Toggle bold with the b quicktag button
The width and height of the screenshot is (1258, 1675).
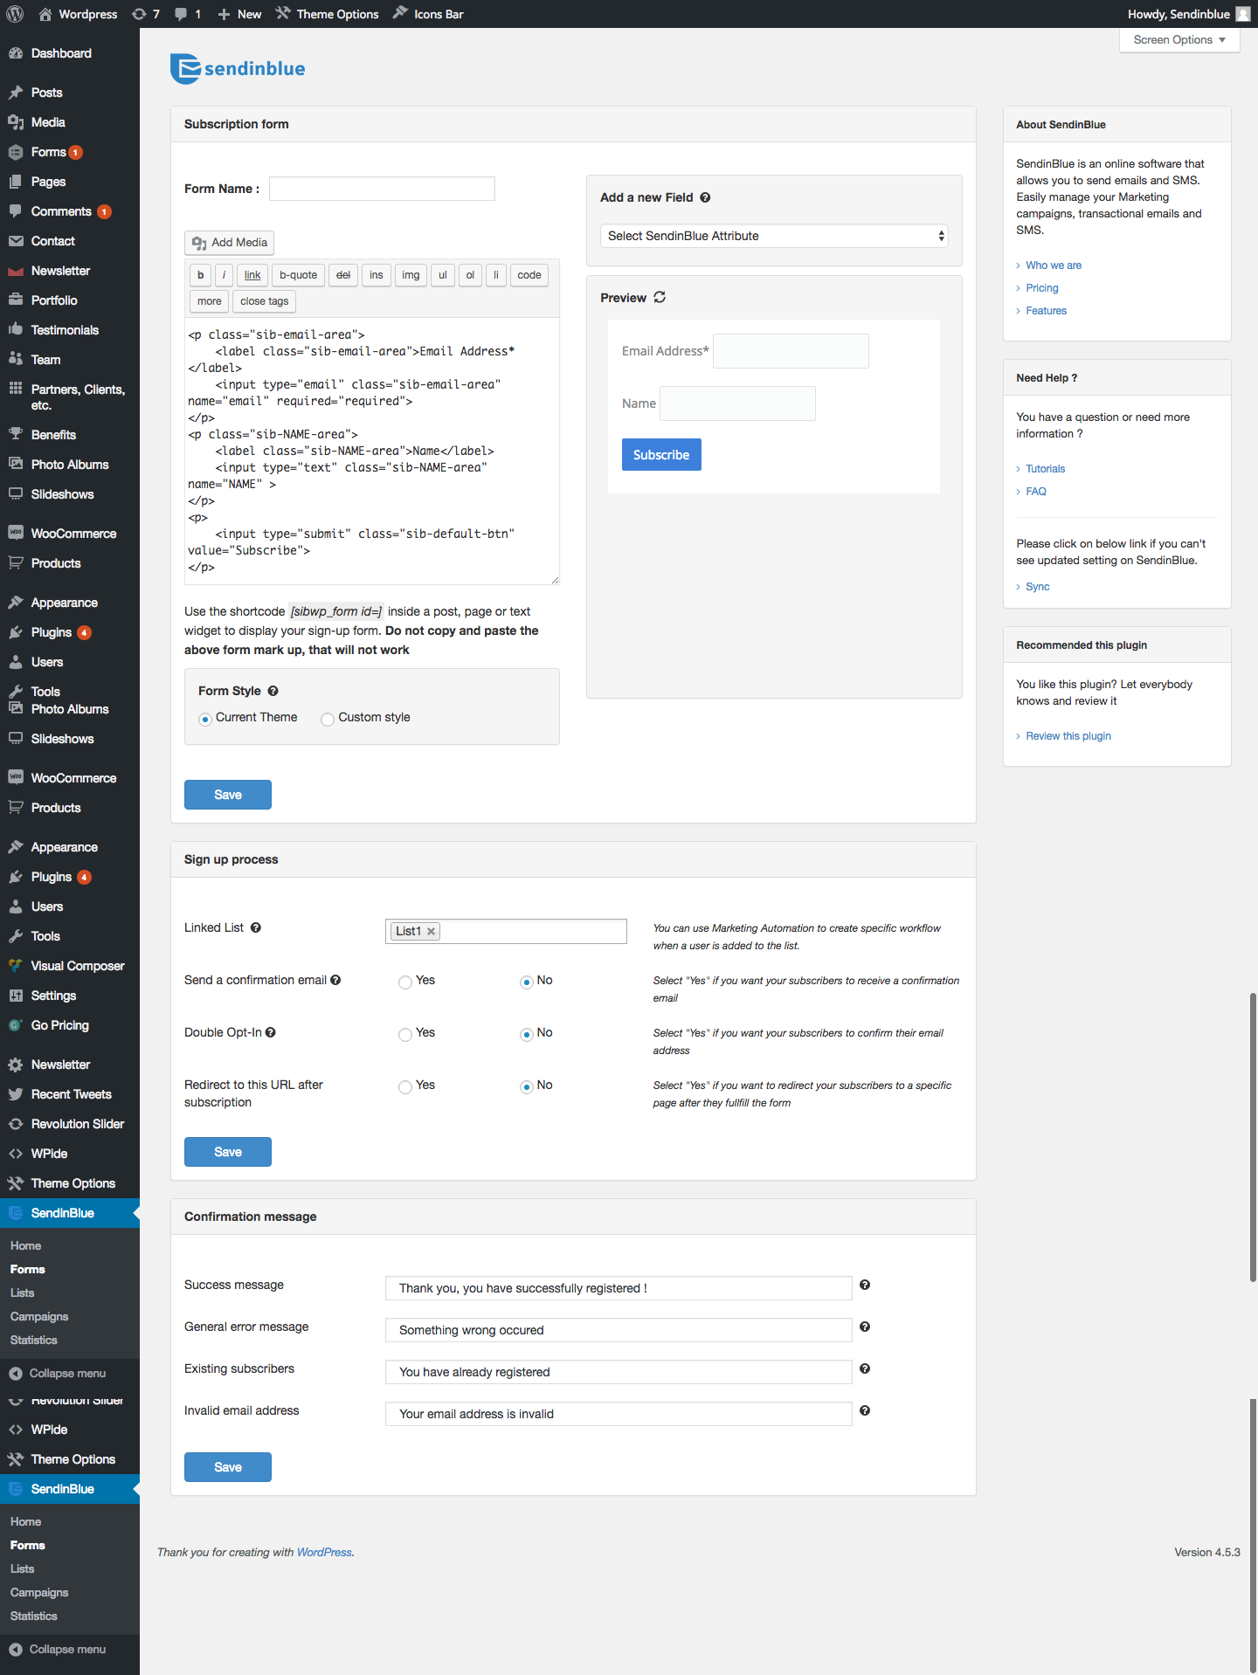pyautogui.click(x=200, y=275)
